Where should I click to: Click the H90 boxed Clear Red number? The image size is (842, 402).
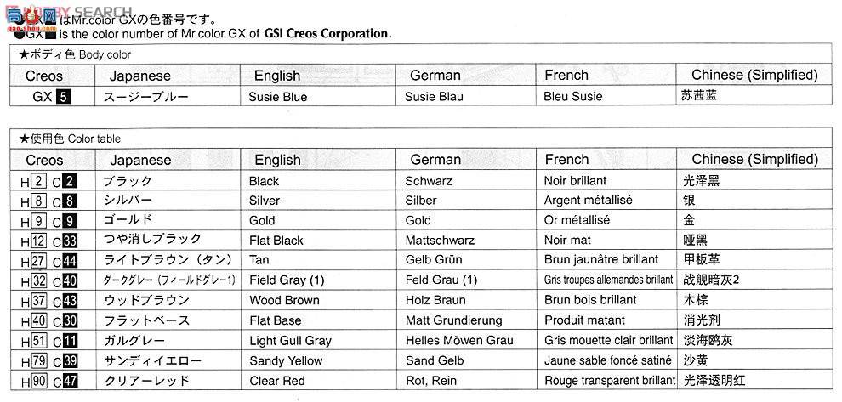click(x=38, y=382)
